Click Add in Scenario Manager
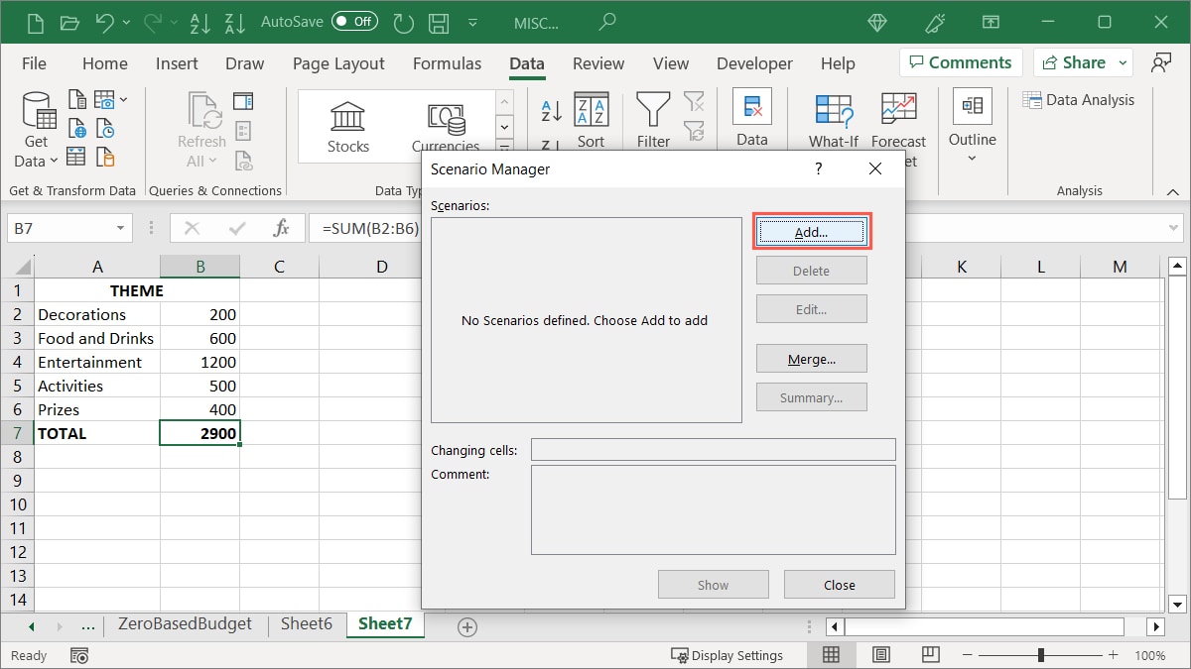 click(x=811, y=231)
